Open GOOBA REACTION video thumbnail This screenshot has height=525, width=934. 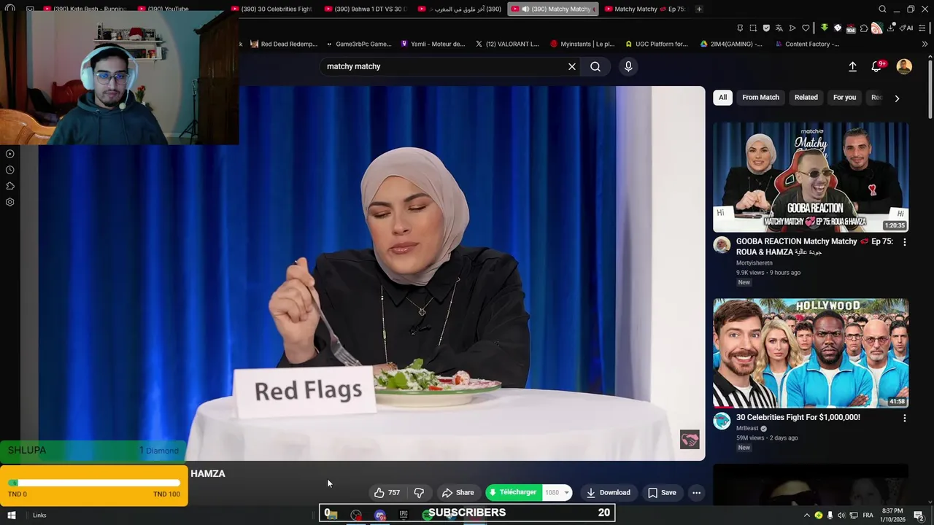point(811,177)
